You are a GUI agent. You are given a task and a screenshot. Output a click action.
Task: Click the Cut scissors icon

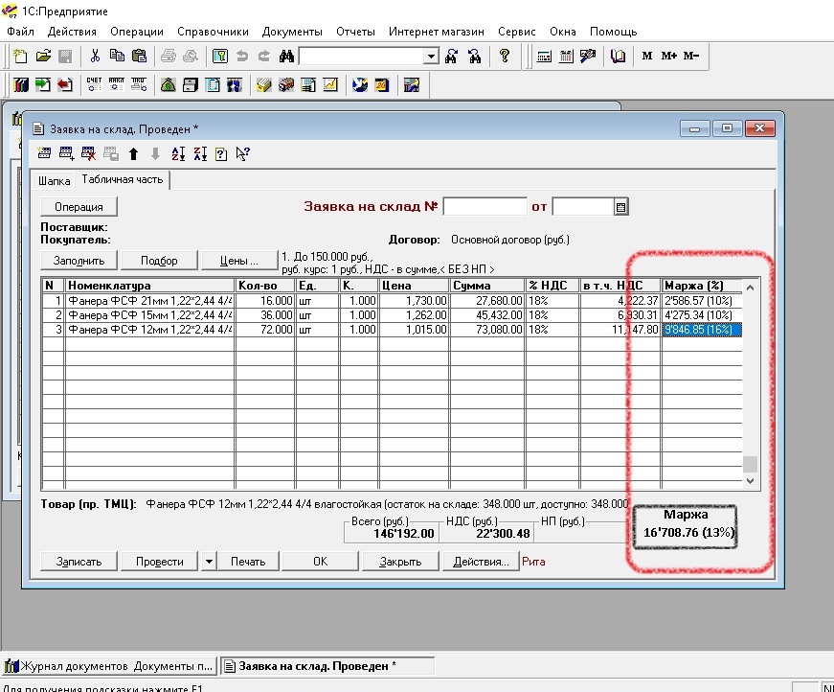(95, 57)
